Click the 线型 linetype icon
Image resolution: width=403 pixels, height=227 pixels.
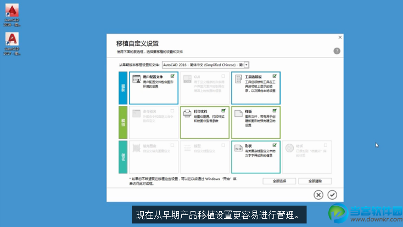coord(187,148)
